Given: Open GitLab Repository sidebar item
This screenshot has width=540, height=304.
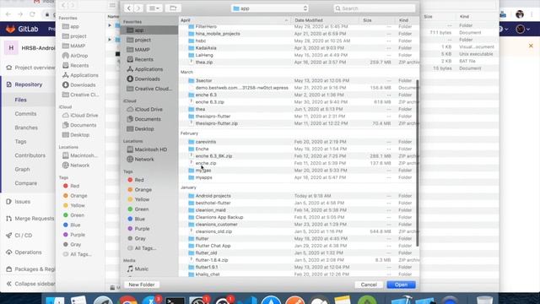Looking at the screenshot, I should coord(28,84).
